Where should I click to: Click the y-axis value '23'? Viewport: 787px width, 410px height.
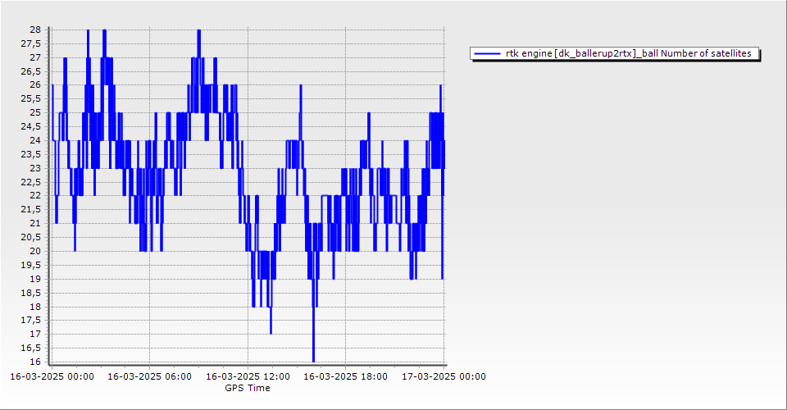(x=35, y=168)
